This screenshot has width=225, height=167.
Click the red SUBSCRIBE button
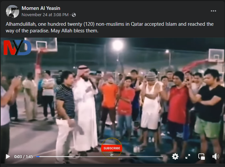(x=112, y=148)
